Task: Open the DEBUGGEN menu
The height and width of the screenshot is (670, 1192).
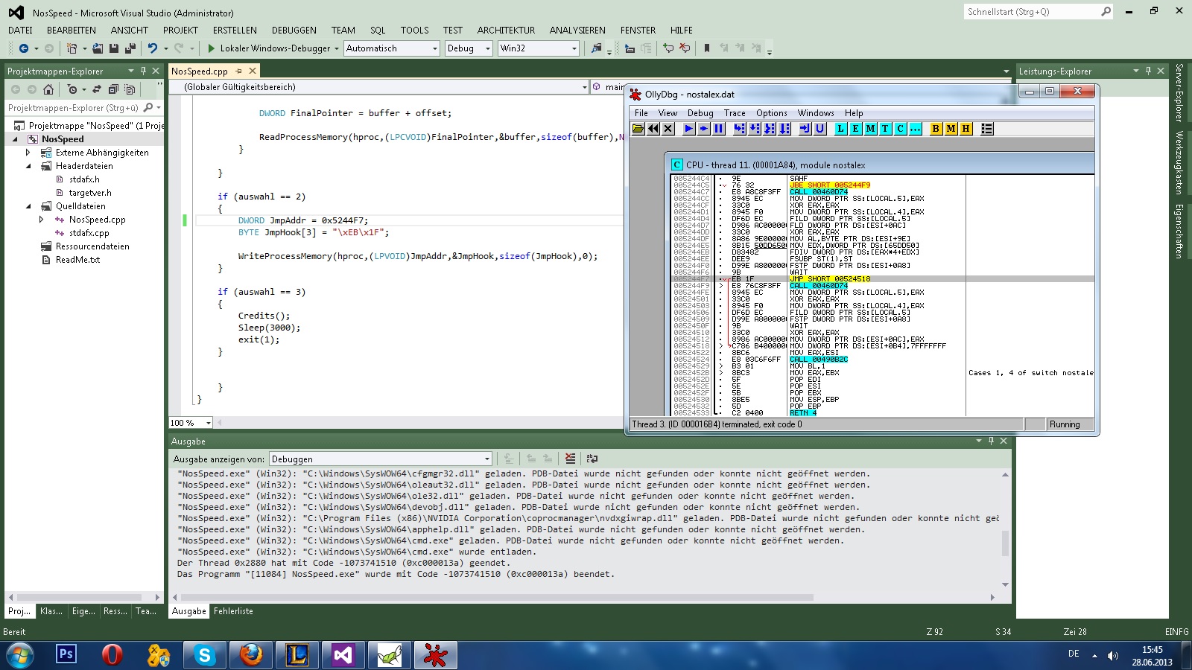Action: coord(294,31)
